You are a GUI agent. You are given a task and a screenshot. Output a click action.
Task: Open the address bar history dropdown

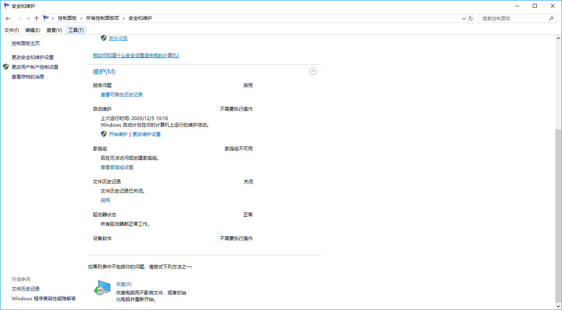pos(463,18)
